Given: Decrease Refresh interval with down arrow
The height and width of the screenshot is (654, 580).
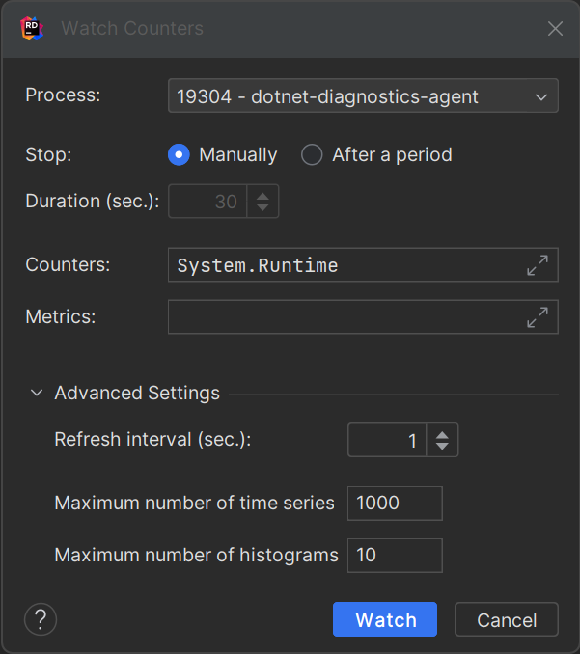Looking at the screenshot, I should click(442, 446).
